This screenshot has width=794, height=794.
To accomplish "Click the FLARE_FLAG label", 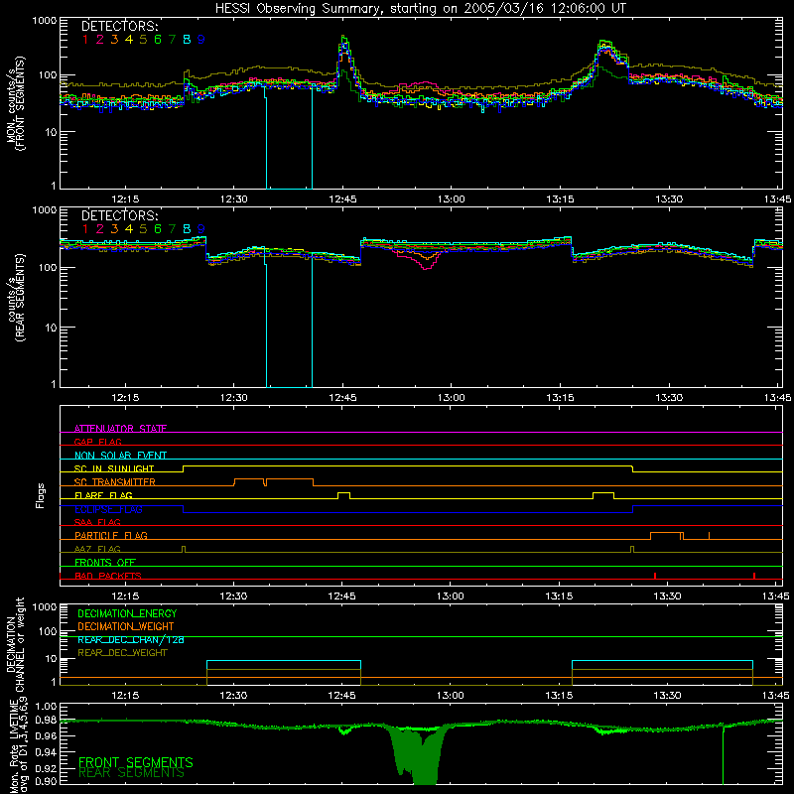I will (x=103, y=495).
